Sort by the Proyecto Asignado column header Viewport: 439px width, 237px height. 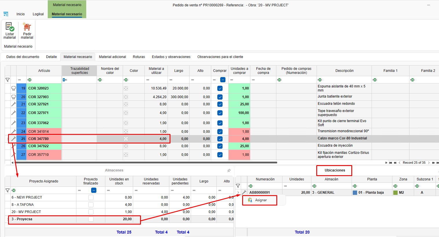pos(44,181)
